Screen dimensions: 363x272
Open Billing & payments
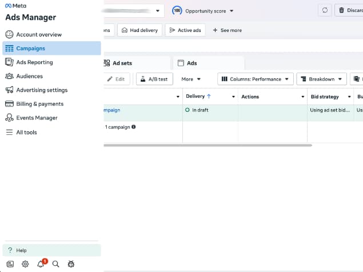pyautogui.click(x=39, y=104)
